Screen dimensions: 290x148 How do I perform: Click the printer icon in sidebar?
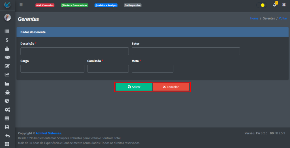click(x=7, y=127)
